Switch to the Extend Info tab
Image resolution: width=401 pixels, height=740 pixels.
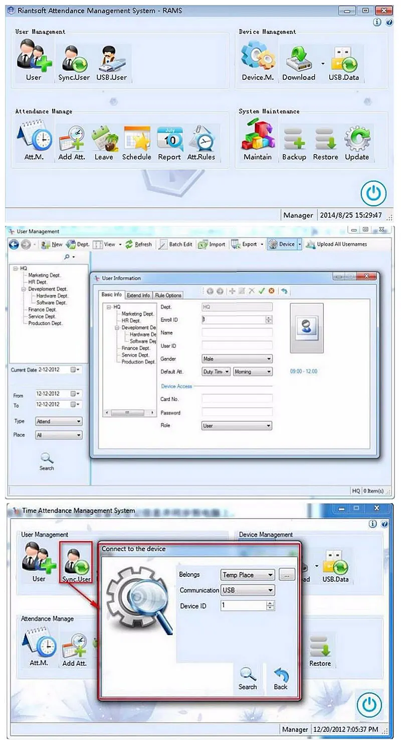coord(138,295)
